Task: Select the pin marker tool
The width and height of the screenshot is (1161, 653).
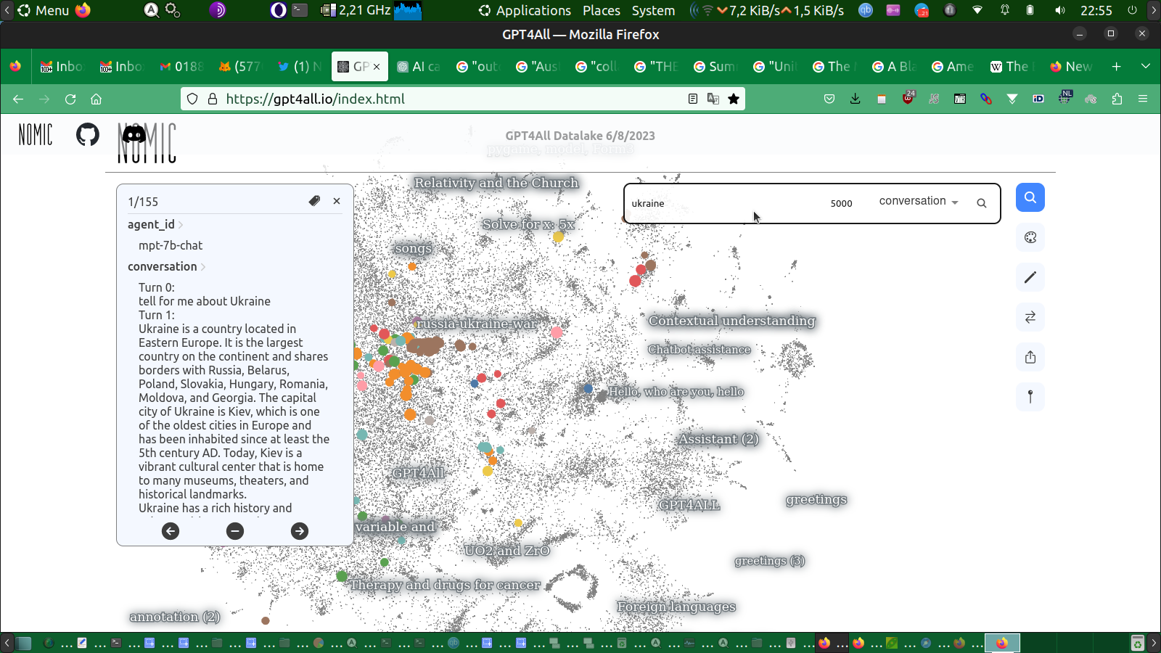Action: coord(1030,397)
